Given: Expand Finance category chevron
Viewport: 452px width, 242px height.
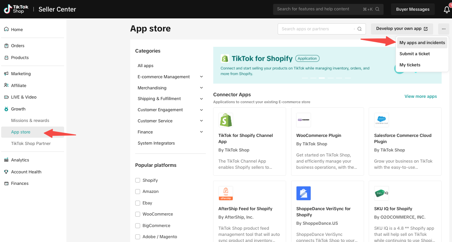Looking at the screenshot, I should (x=202, y=132).
